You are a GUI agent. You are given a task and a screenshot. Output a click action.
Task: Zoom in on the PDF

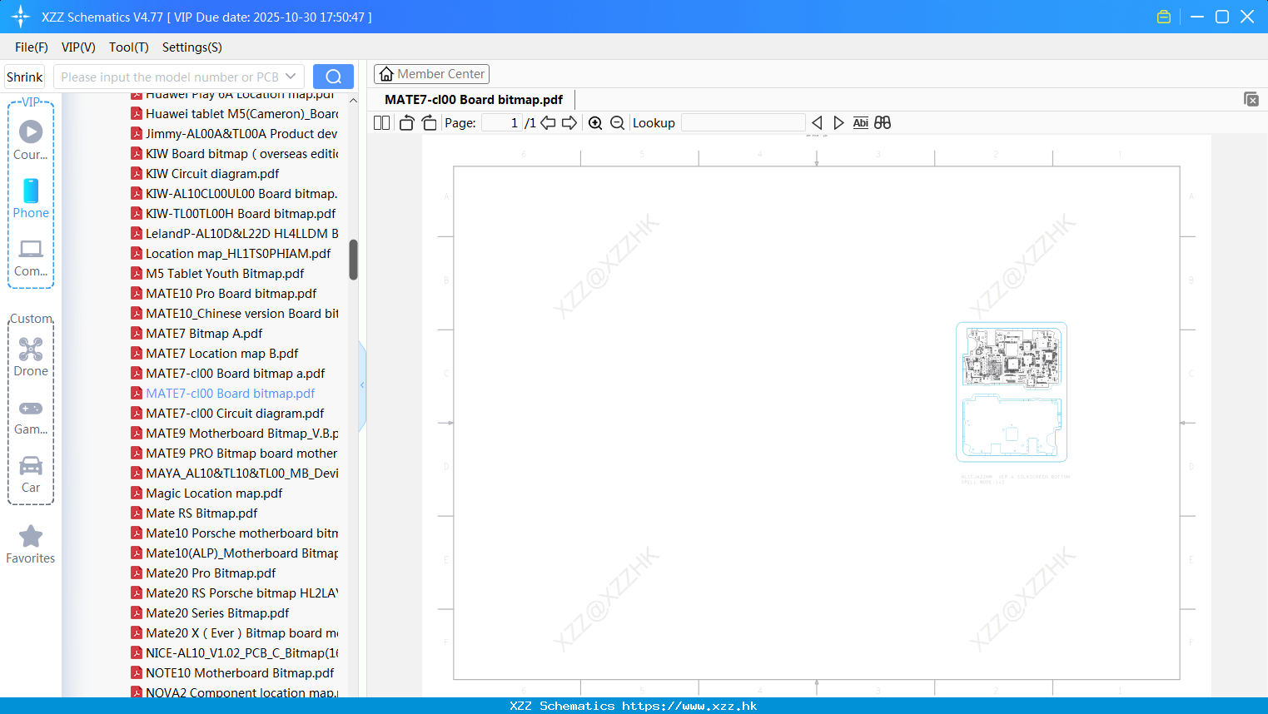(x=595, y=123)
